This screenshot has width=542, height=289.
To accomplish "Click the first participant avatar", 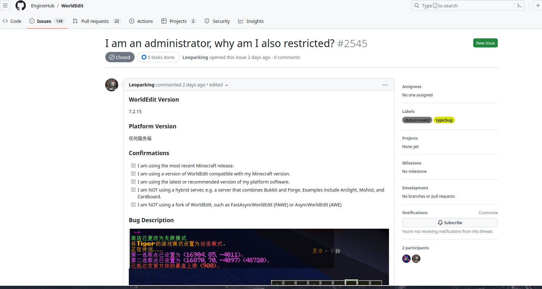I will (x=406, y=259).
